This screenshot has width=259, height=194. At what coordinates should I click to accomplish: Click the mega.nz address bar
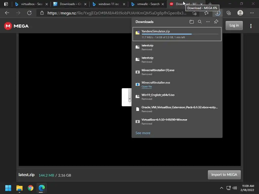click(x=117, y=13)
